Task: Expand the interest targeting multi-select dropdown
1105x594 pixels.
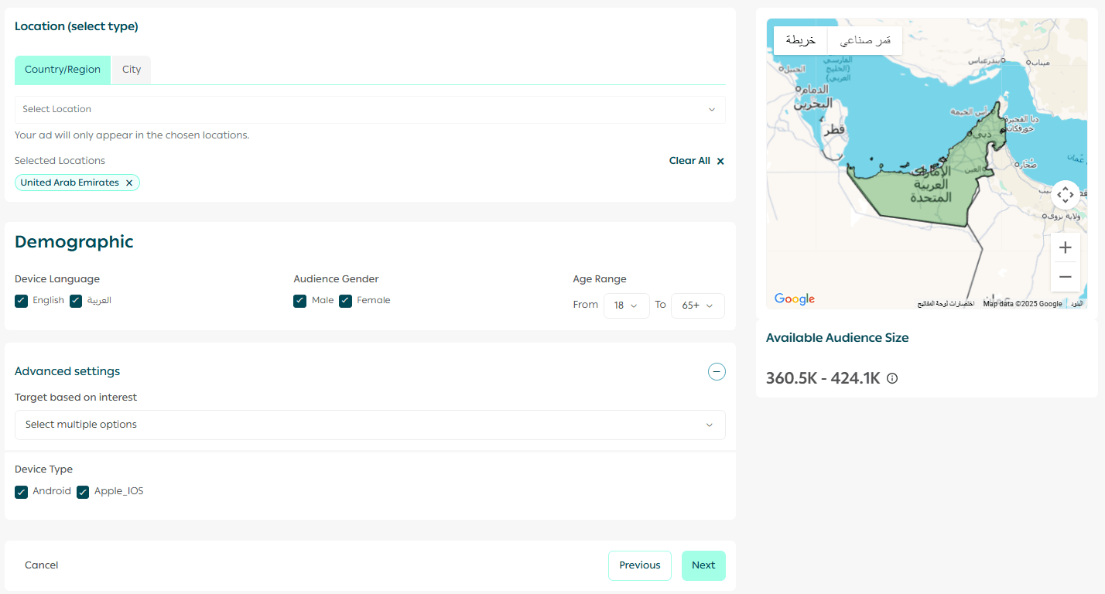Action: click(370, 425)
